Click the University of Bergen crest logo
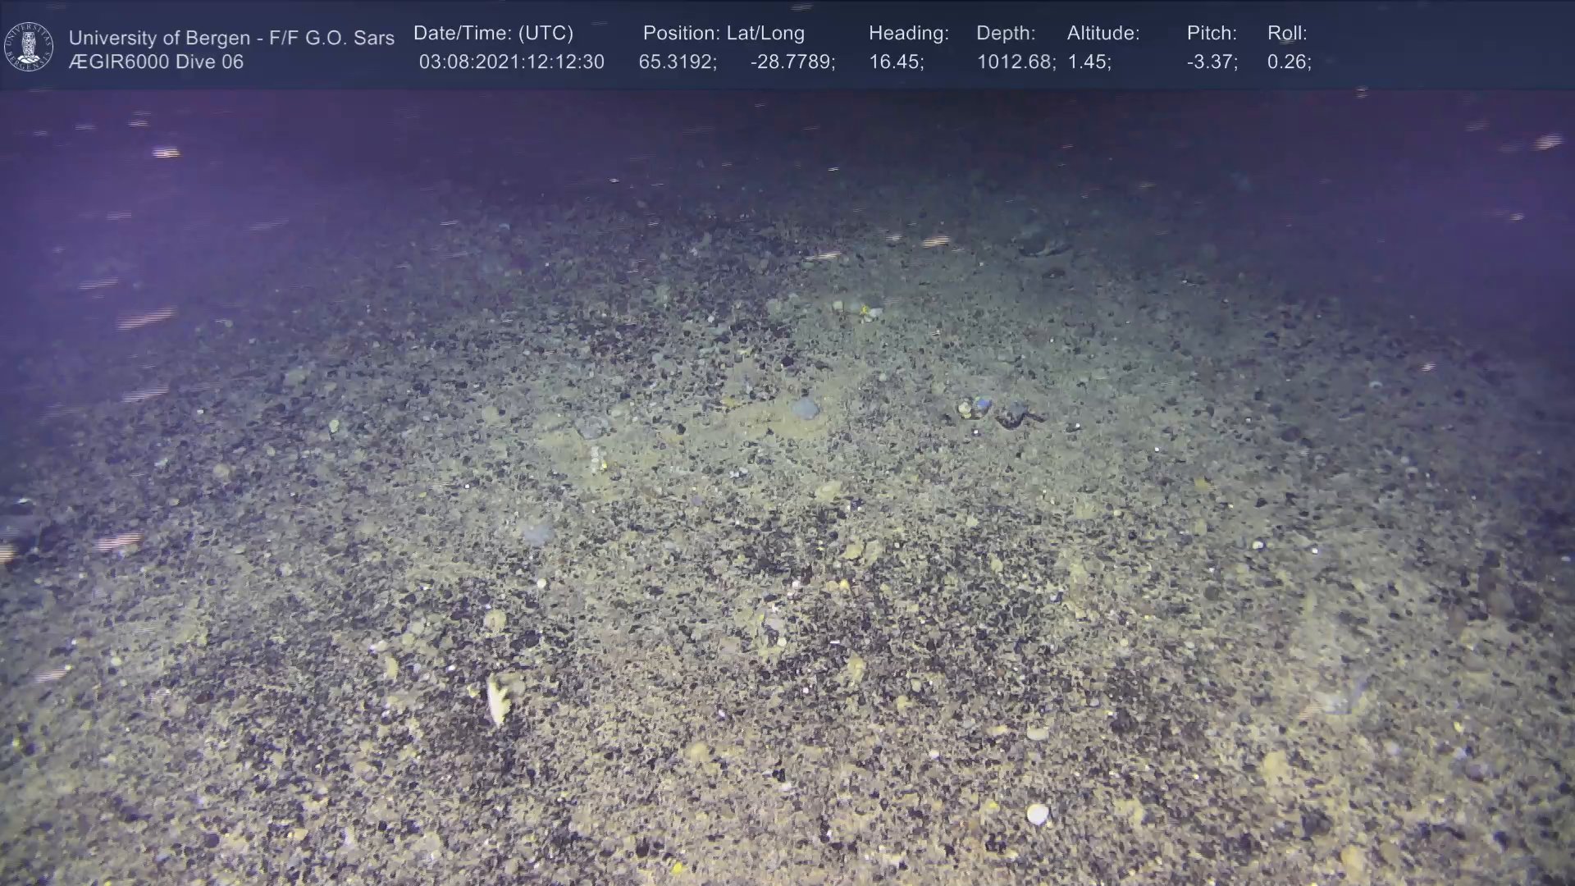Viewport: 1575px width, 886px height. (29, 47)
